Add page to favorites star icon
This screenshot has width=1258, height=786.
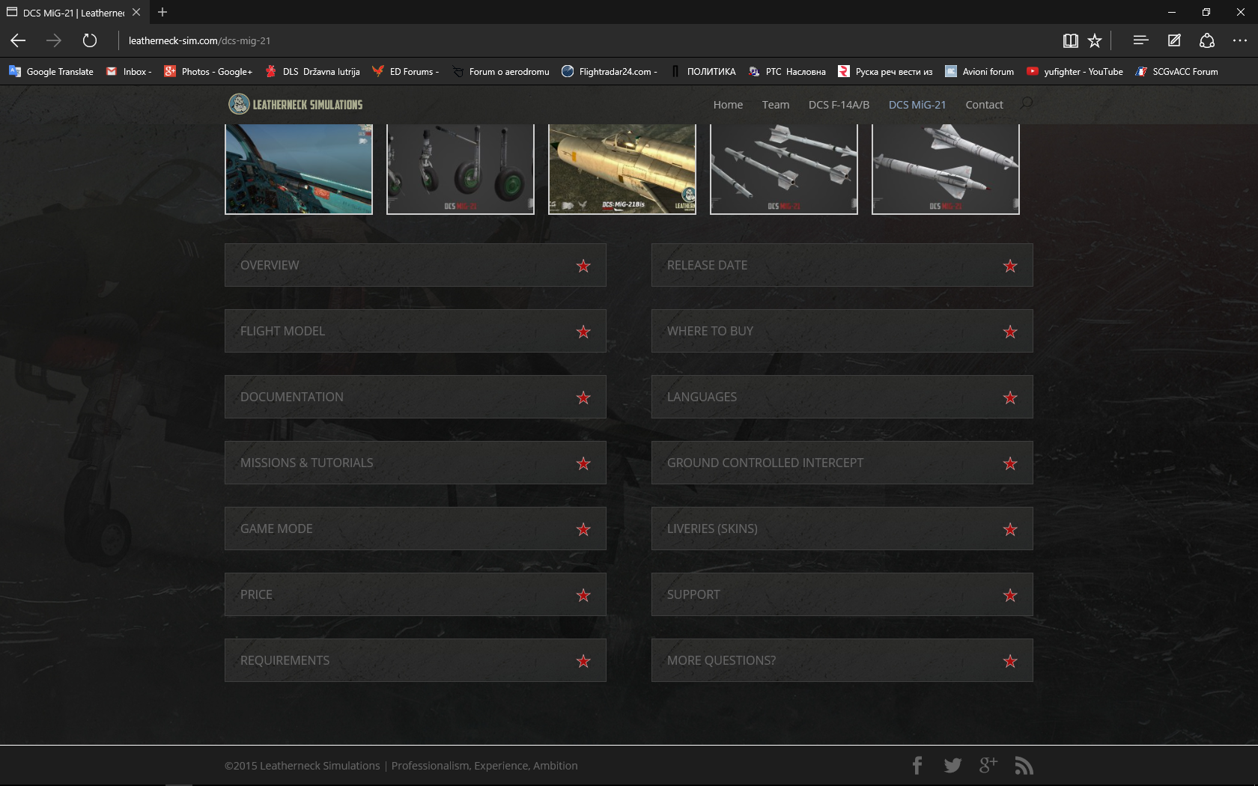click(x=1095, y=40)
